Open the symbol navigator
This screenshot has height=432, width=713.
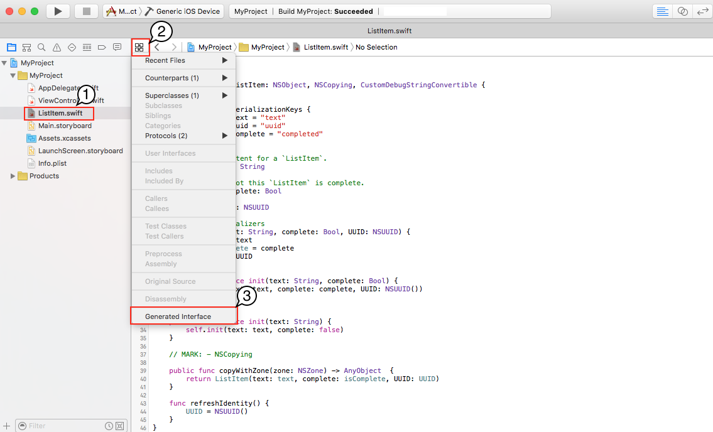click(x=26, y=47)
